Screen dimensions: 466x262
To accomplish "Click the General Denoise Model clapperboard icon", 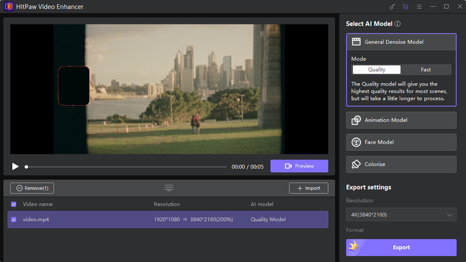I will [x=356, y=42].
